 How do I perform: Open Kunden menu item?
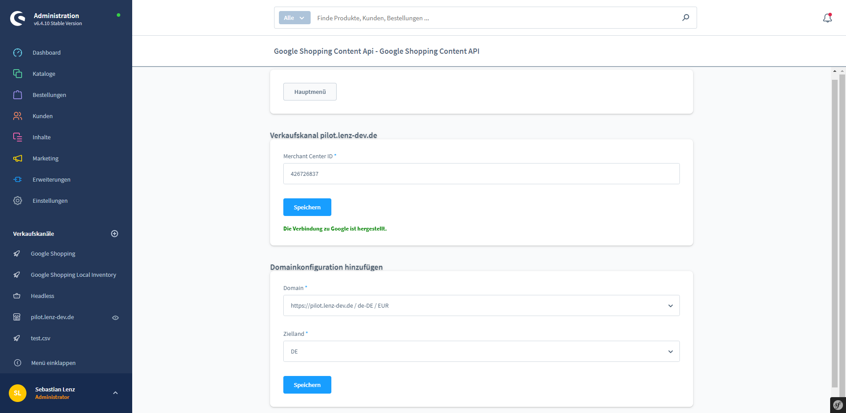pos(43,116)
